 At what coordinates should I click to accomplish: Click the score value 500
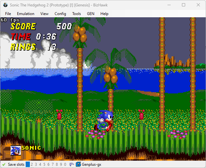pos(64,26)
